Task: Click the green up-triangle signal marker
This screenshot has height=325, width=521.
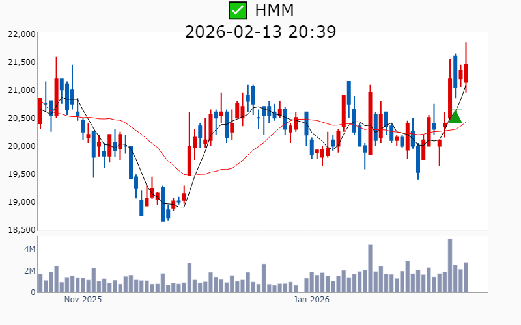Action: click(x=455, y=117)
